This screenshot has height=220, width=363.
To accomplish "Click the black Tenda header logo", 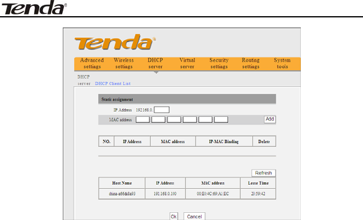I will (x=34, y=7).
